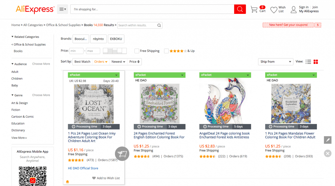
Task: Filter by the EXBOKU brand
Action: (x=116, y=39)
